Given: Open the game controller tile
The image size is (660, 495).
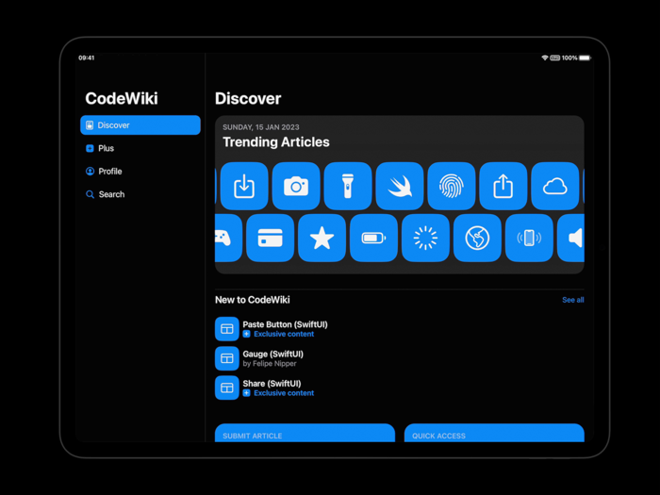Looking at the screenshot, I should click(x=228, y=238).
